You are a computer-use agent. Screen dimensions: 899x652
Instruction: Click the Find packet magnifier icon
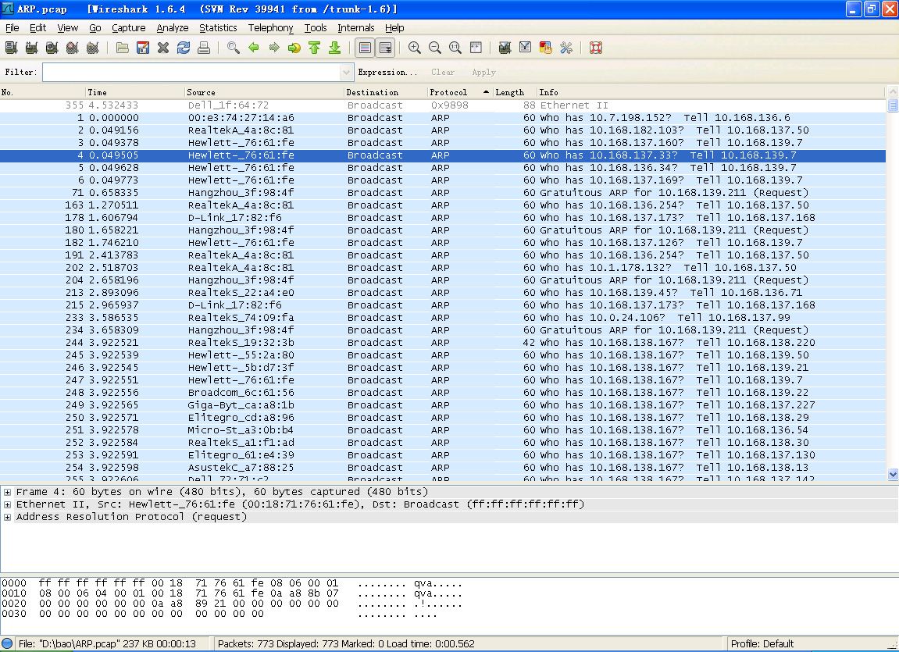coord(234,48)
